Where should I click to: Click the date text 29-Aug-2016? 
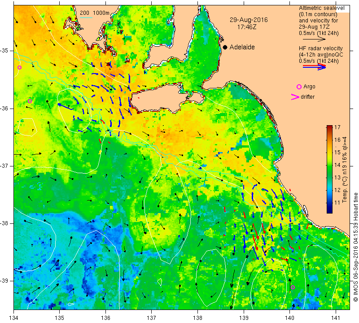[x=249, y=20]
